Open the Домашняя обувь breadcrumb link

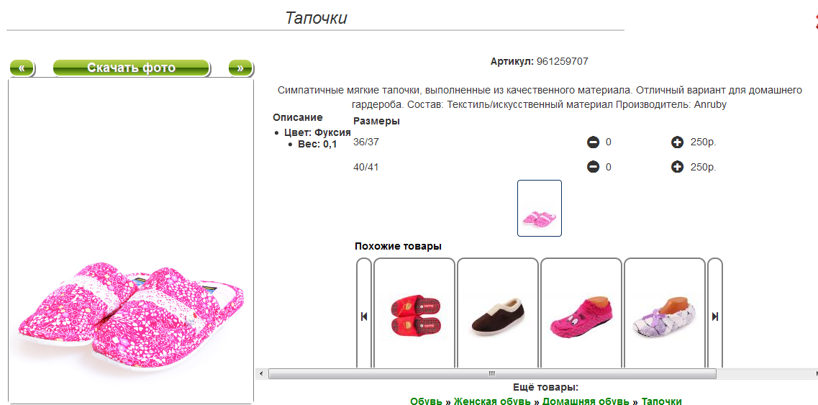tap(586, 401)
